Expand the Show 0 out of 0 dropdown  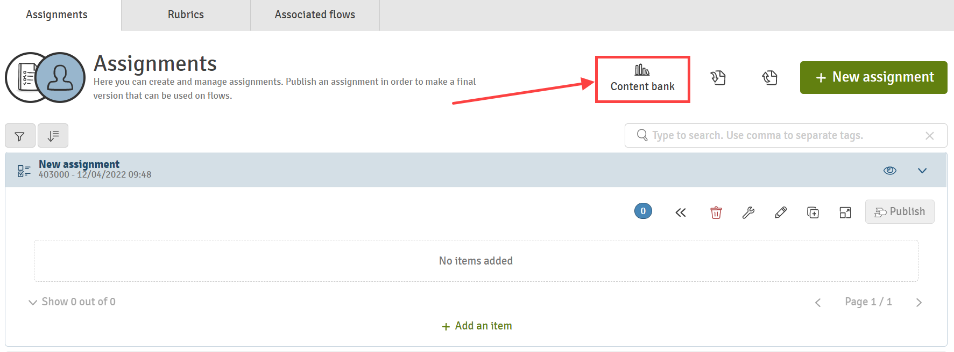pyautogui.click(x=72, y=302)
